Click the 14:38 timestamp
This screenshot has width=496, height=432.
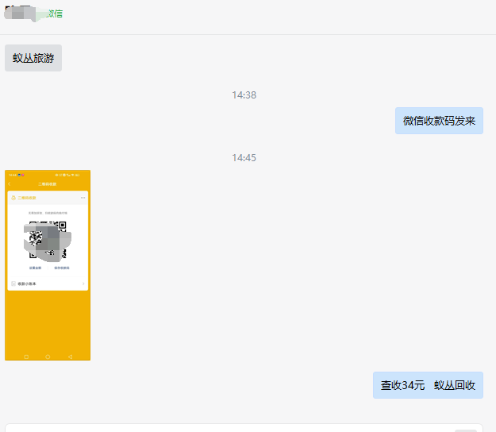(x=244, y=95)
